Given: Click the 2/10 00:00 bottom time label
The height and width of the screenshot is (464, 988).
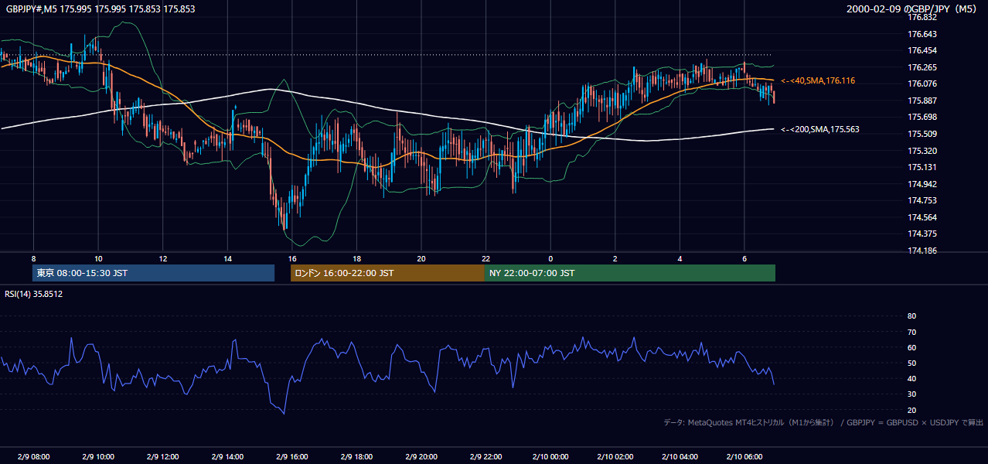Looking at the screenshot, I should pyautogui.click(x=550, y=456).
